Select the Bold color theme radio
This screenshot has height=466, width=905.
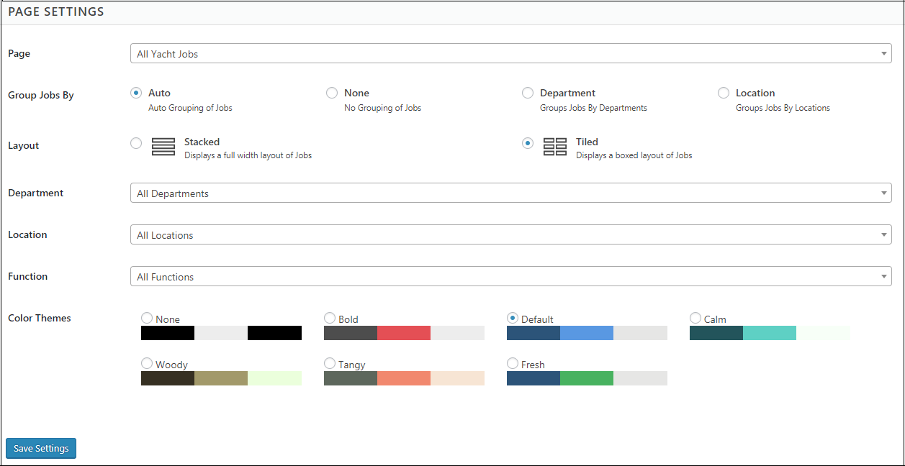pyautogui.click(x=330, y=318)
